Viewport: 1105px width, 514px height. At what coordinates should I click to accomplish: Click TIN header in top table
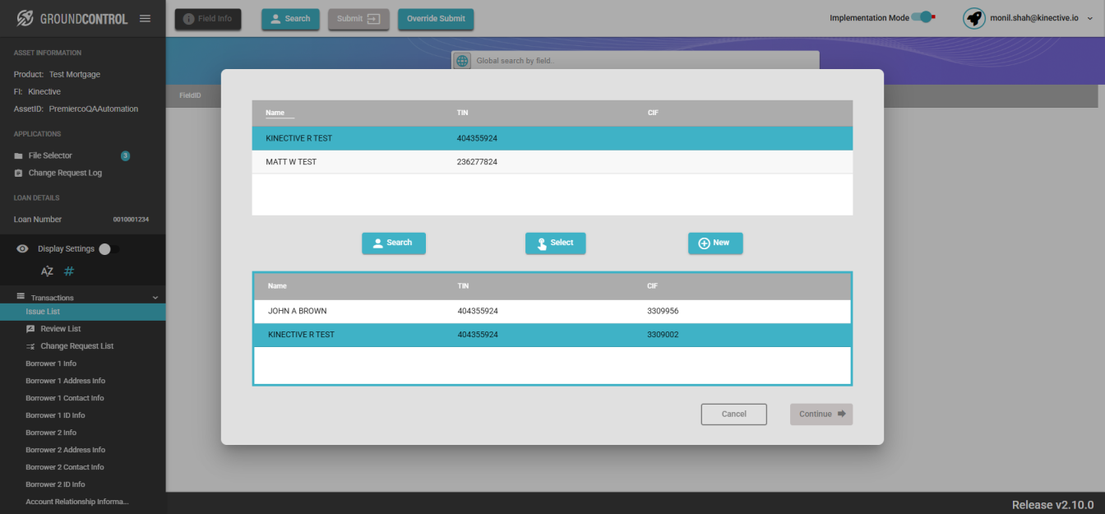(462, 113)
